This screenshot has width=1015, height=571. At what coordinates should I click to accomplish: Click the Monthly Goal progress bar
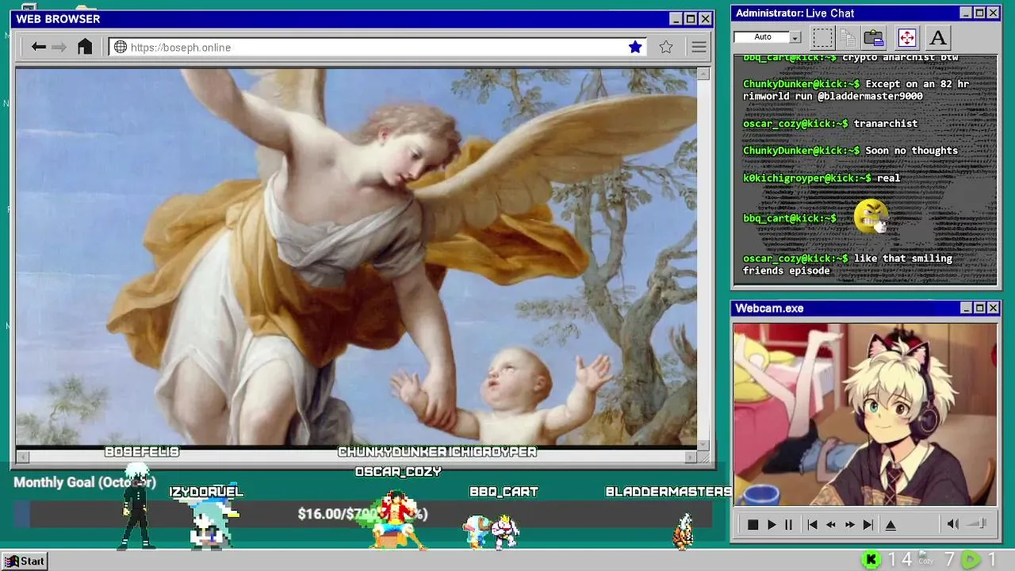click(362, 514)
